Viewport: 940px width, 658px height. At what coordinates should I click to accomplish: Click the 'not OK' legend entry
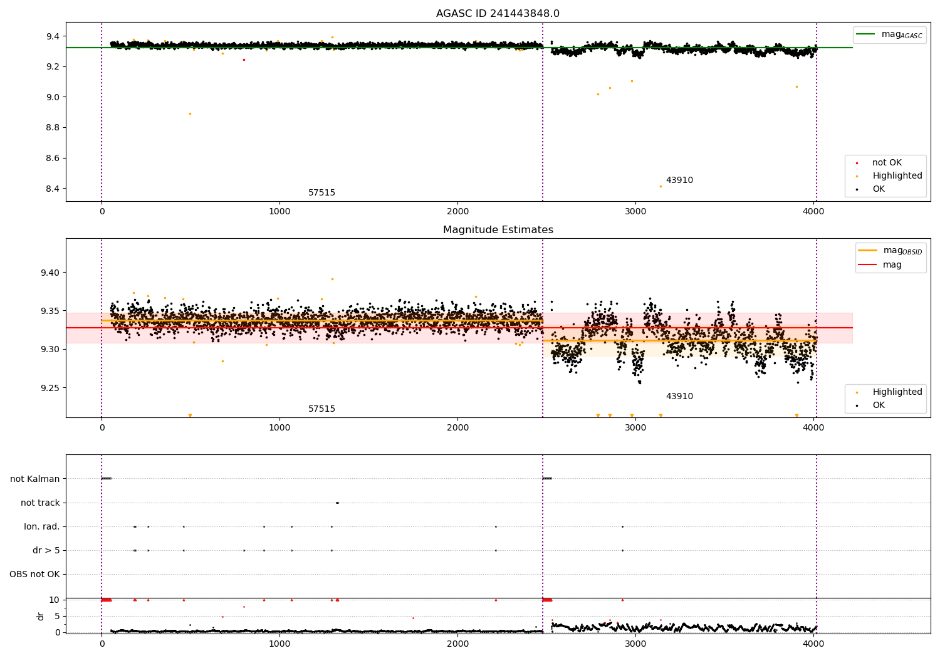(x=887, y=163)
